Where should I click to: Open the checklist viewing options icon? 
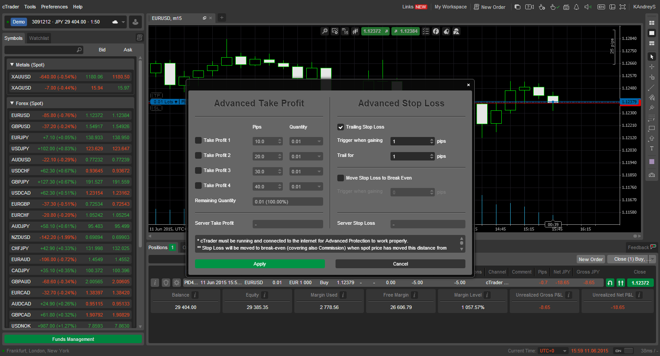pos(426,31)
